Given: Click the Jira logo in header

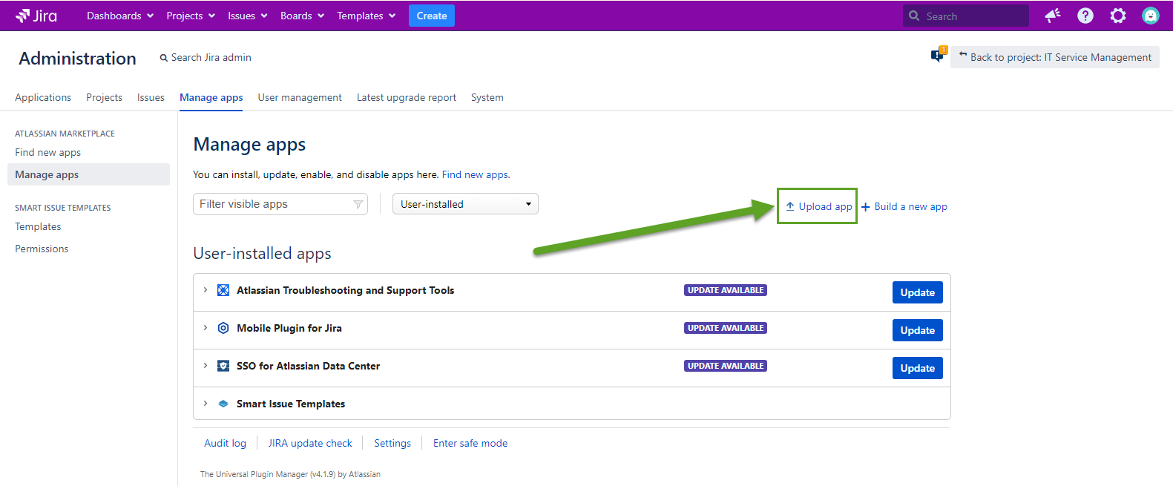Looking at the screenshot, I should (x=36, y=16).
